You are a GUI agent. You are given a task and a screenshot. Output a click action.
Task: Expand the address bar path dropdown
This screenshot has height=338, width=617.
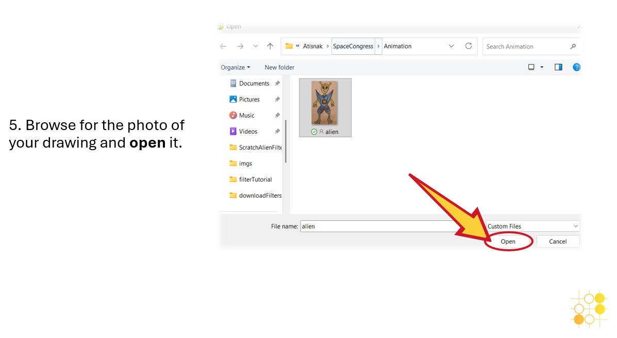[x=452, y=46]
